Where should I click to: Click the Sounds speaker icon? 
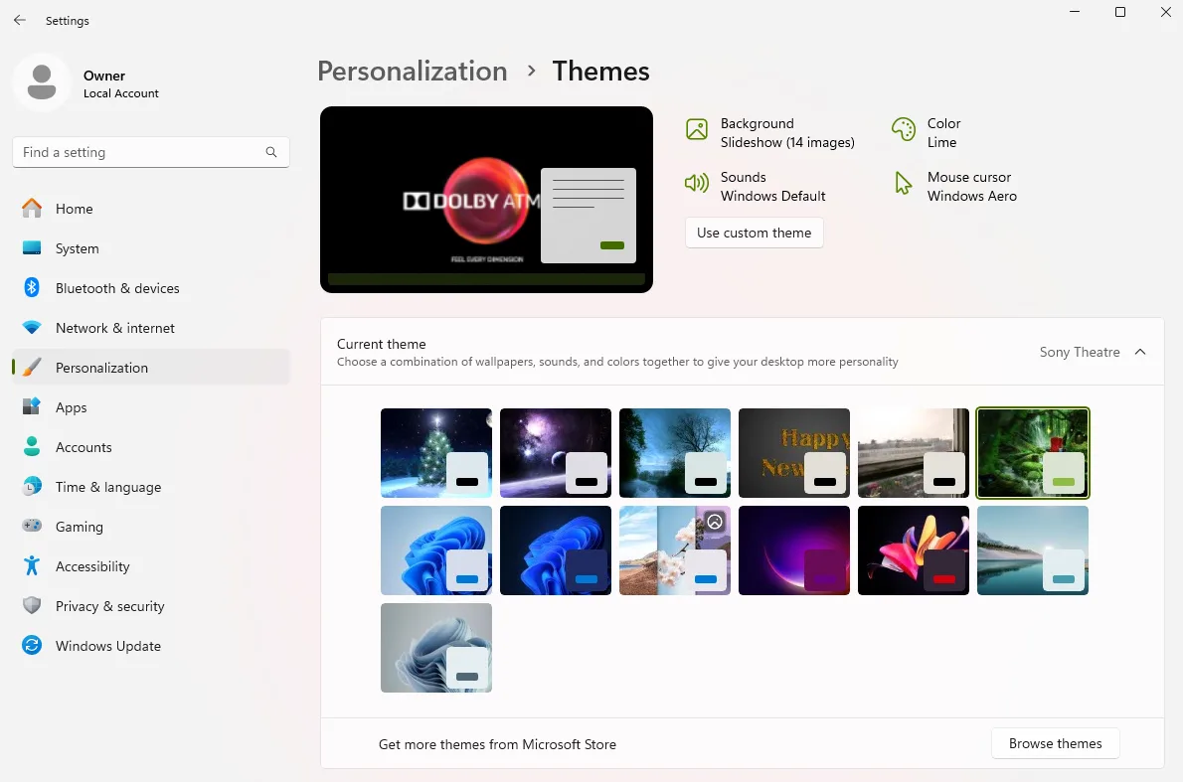697,183
